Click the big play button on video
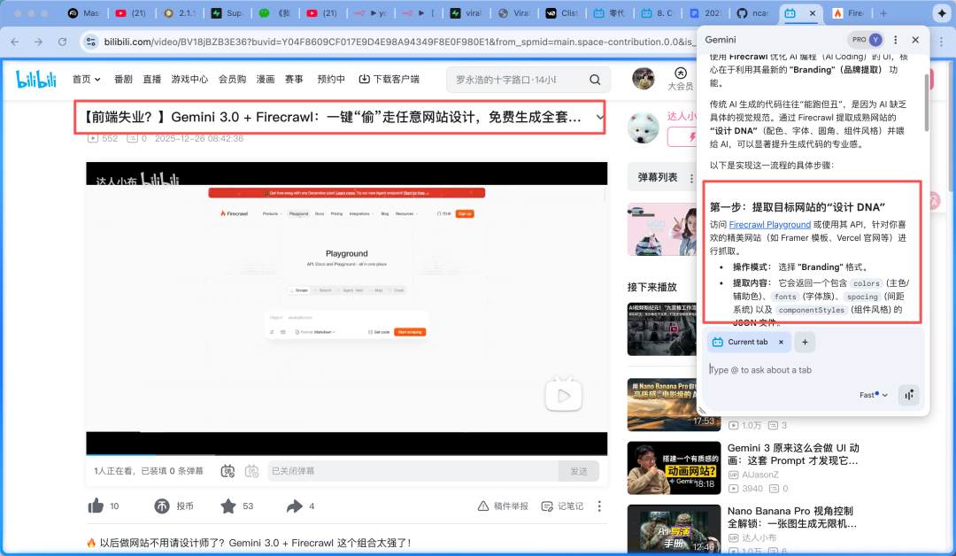Screen dimensions: 956x556 (563, 396)
